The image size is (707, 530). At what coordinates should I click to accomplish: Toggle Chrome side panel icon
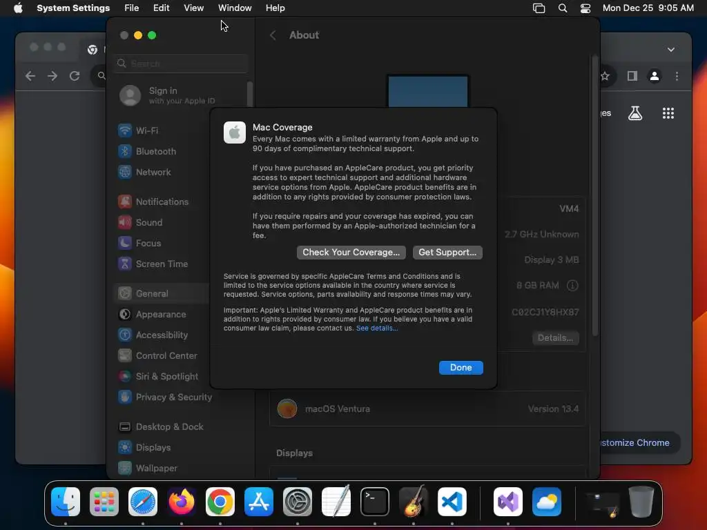[x=632, y=76]
